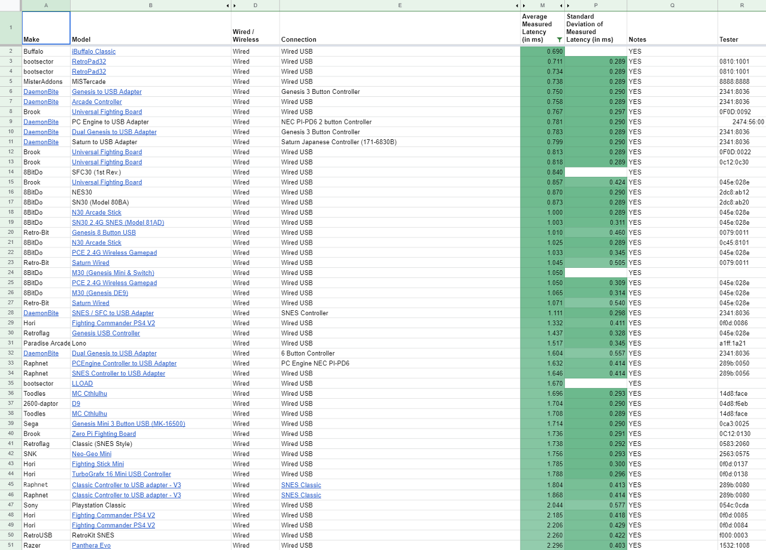
Task: Select the 8888:8888 tester cell
Action: pyautogui.click(x=741, y=81)
